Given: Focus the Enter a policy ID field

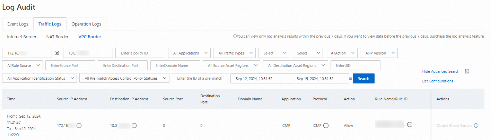Looking at the screenshot, I should coord(140,53).
